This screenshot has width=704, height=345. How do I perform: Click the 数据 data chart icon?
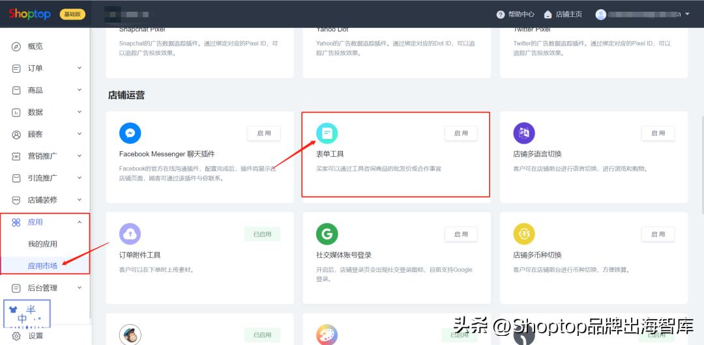[16, 113]
